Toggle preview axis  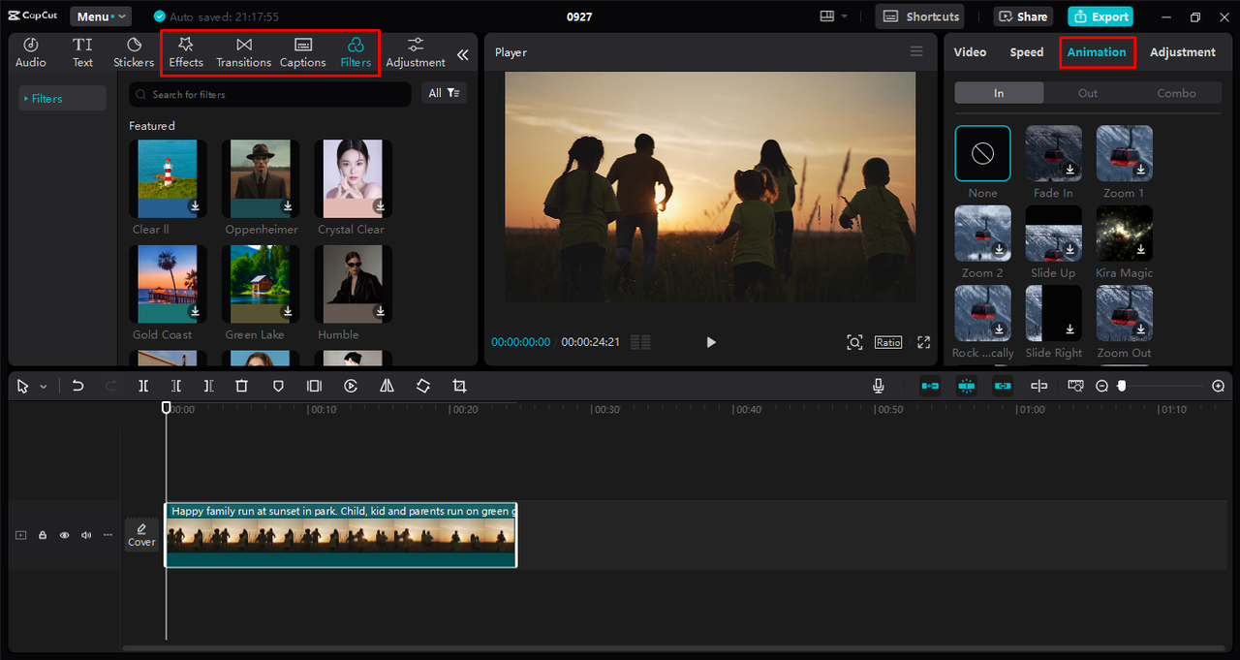point(1038,386)
